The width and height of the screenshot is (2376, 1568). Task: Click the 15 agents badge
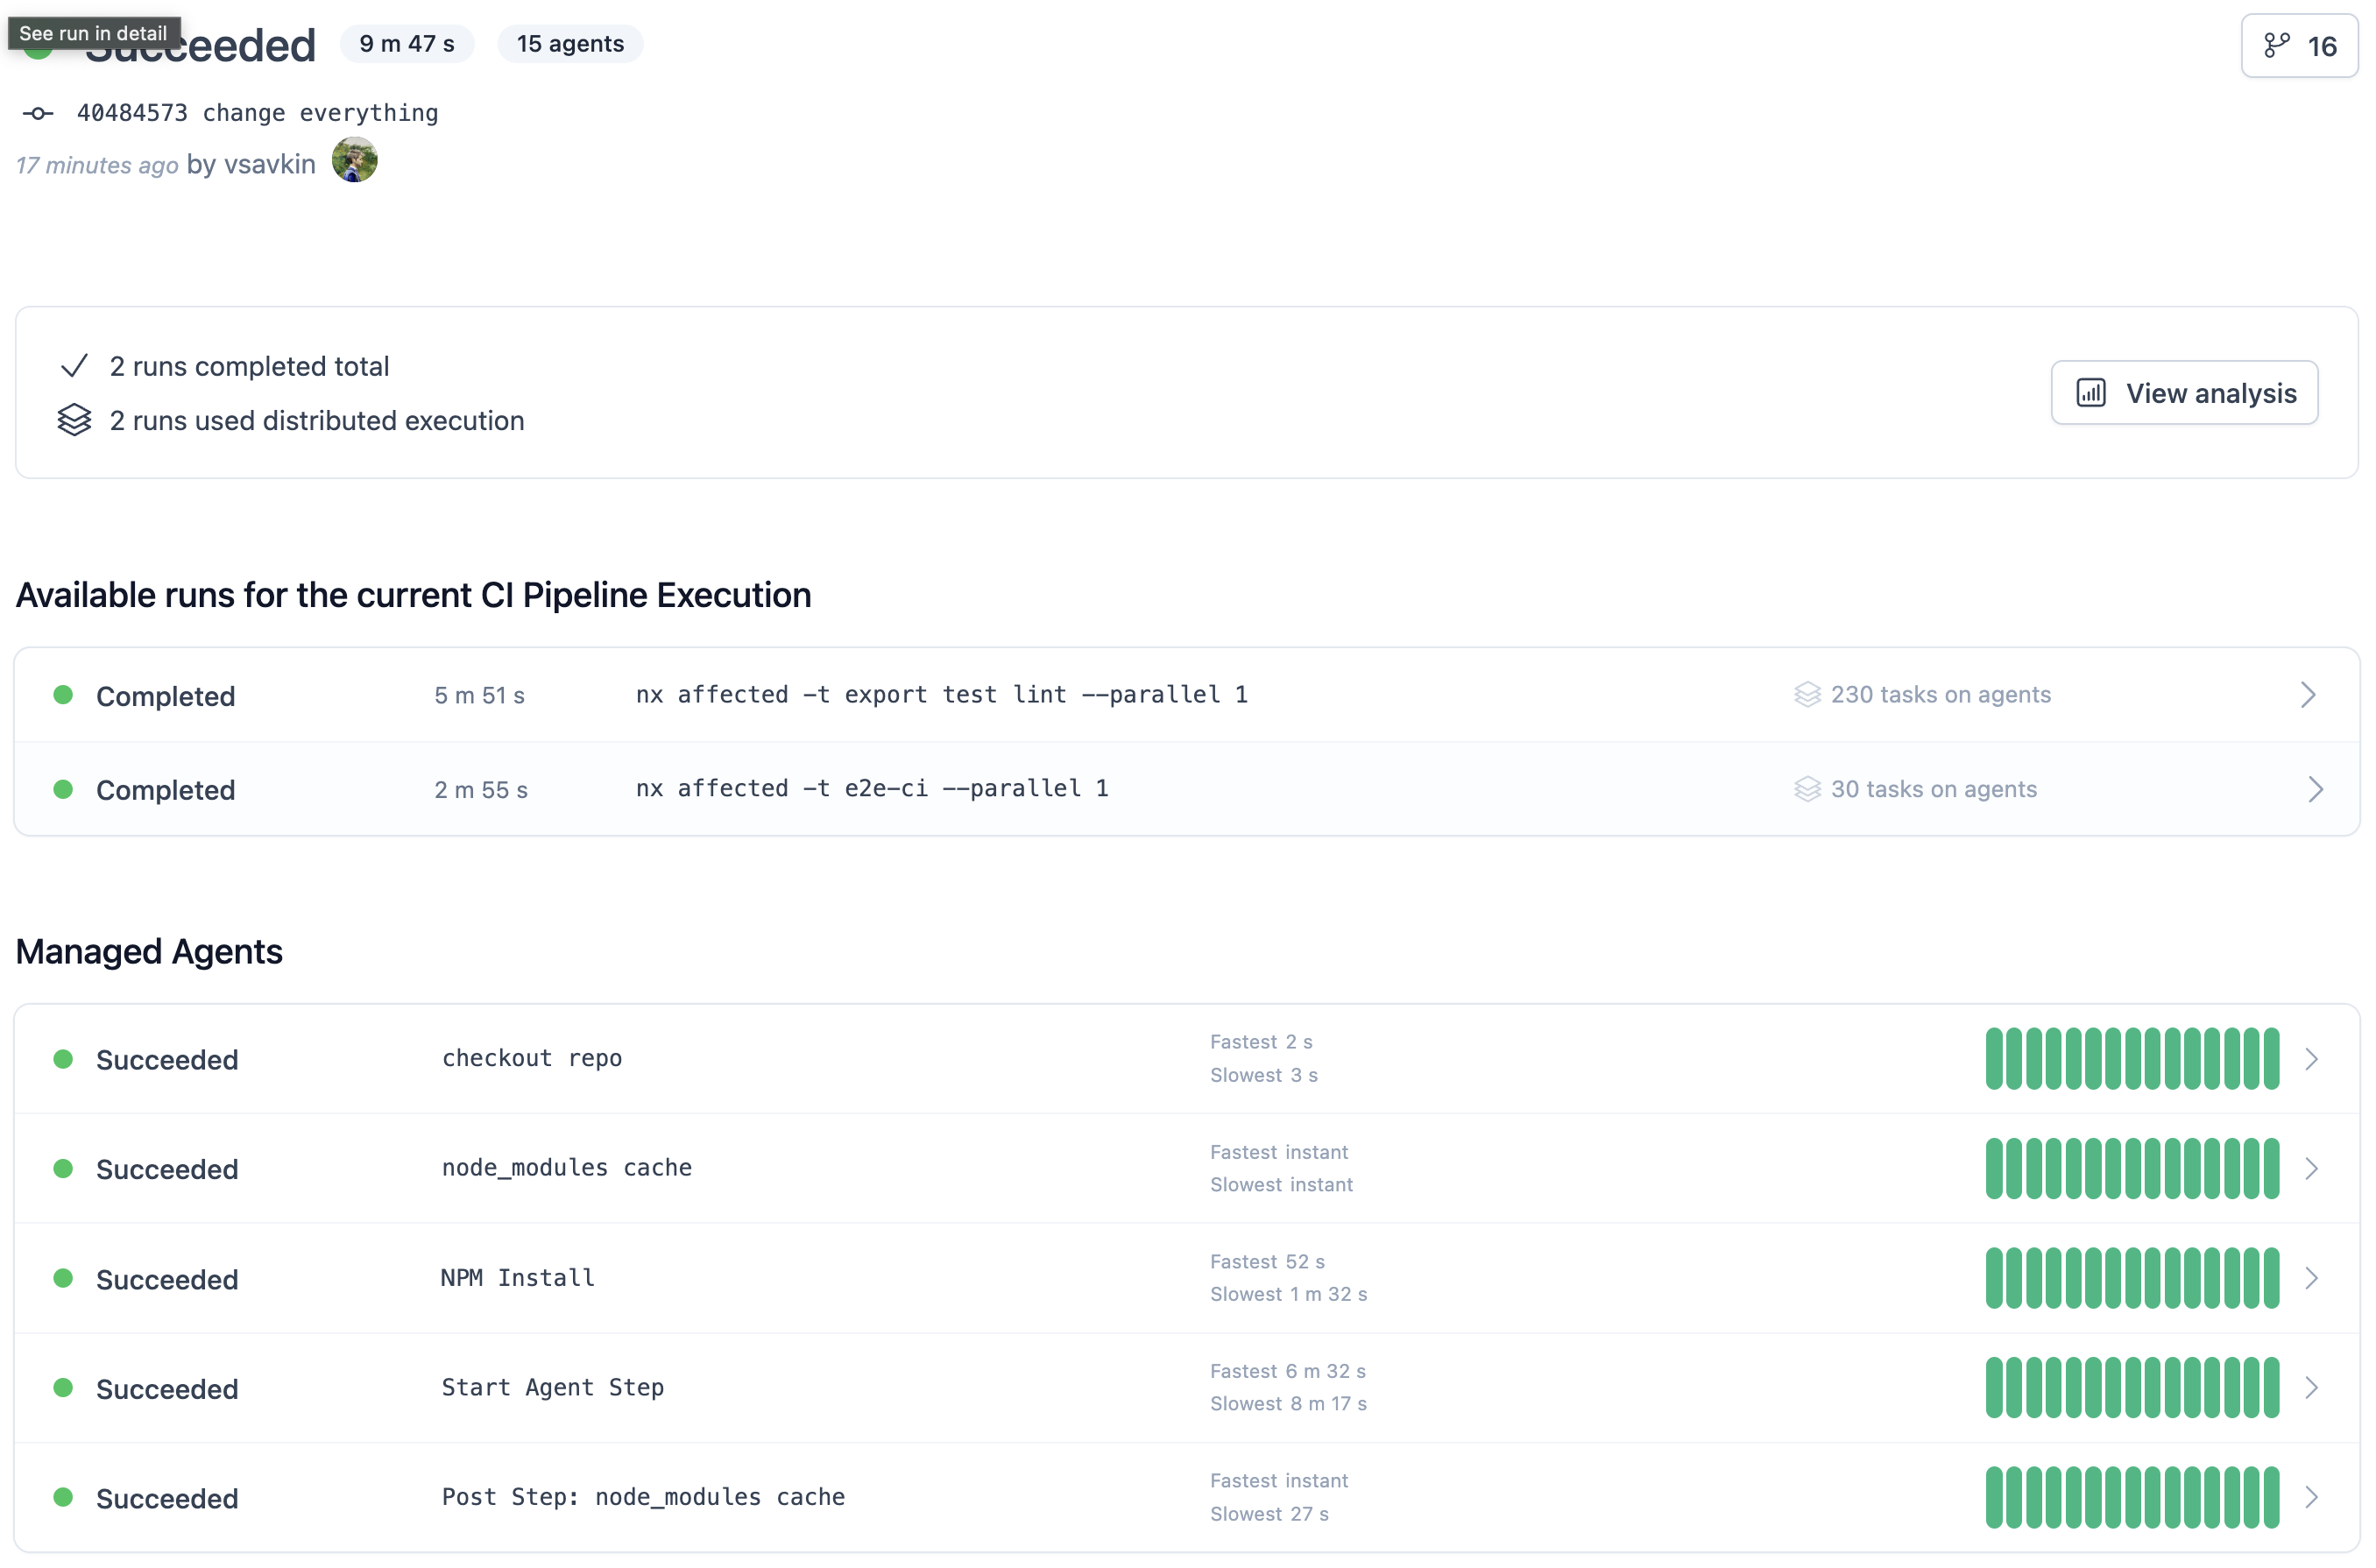(570, 44)
